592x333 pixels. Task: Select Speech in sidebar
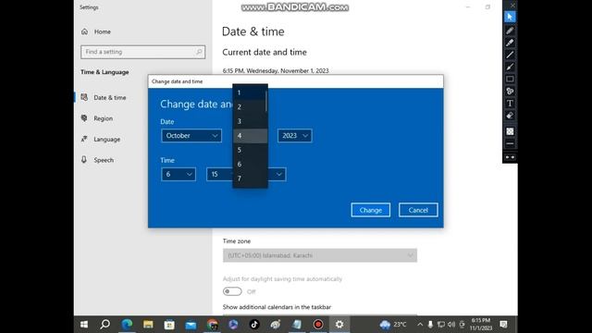(x=97, y=160)
